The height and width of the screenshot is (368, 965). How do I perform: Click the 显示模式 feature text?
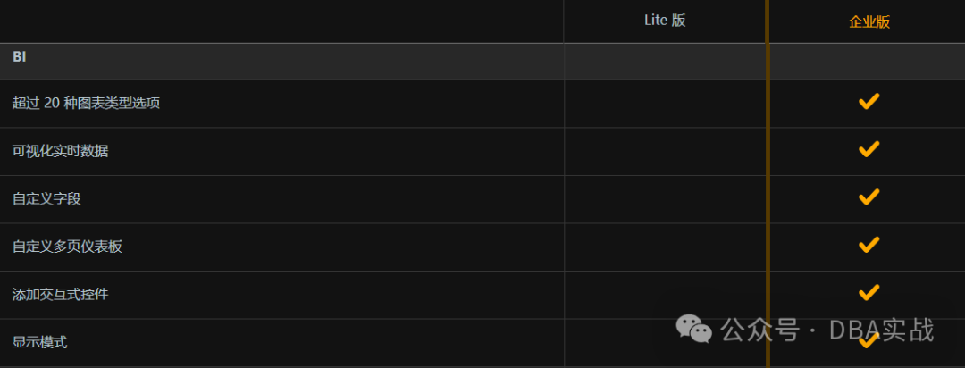[x=40, y=342]
